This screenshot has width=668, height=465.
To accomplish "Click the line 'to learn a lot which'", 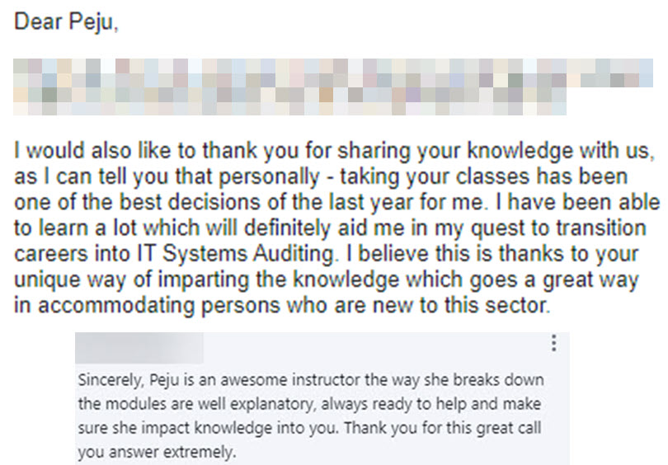I will point(330,228).
